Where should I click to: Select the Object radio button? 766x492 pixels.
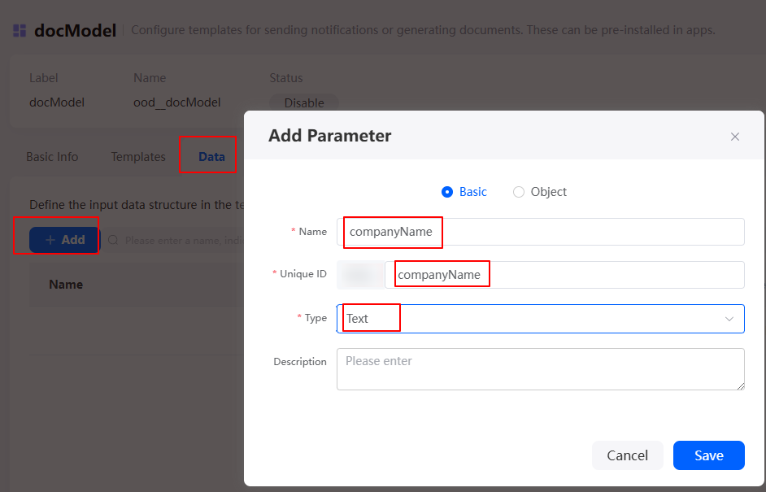coord(518,192)
